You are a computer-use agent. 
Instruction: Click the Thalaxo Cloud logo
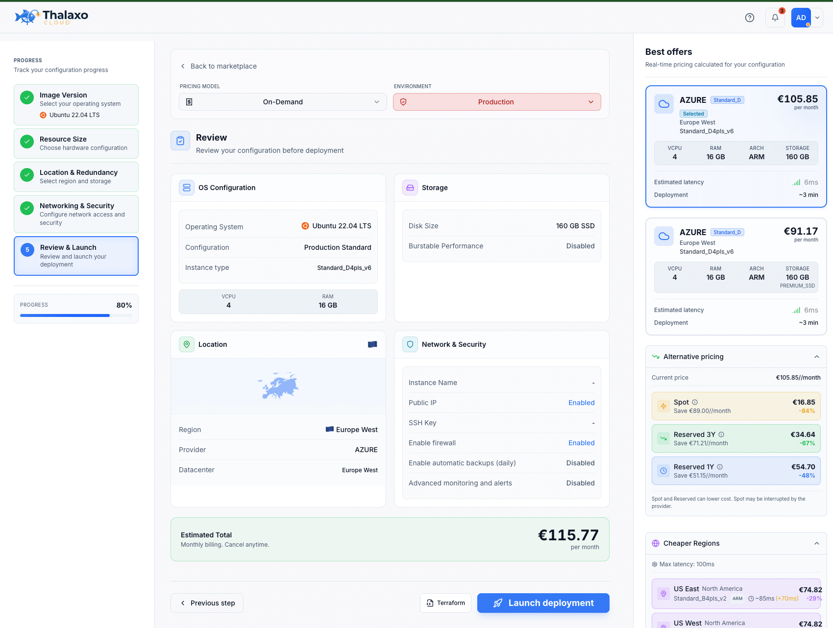[51, 17]
